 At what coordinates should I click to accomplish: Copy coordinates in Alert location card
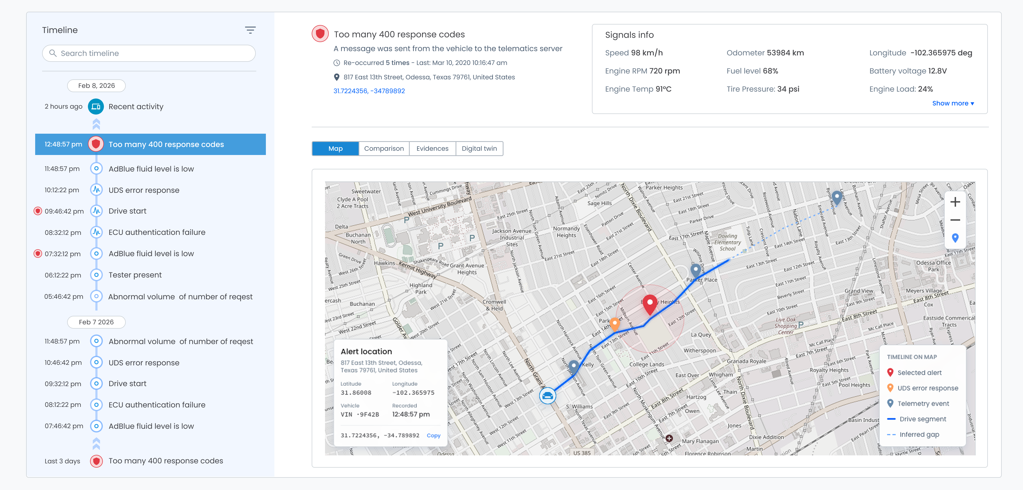[x=433, y=436]
